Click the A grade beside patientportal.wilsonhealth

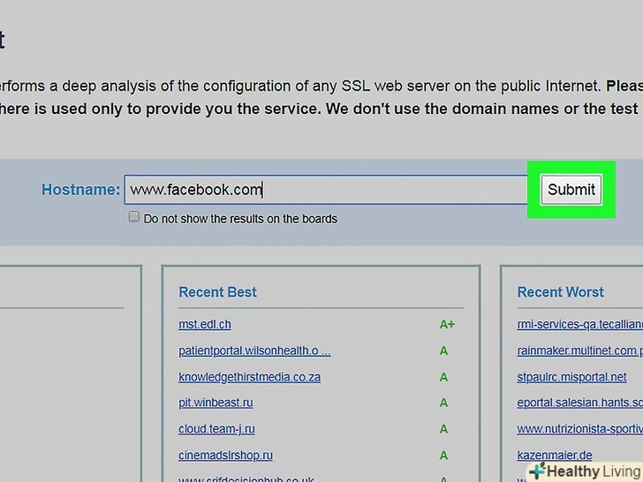point(443,350)
